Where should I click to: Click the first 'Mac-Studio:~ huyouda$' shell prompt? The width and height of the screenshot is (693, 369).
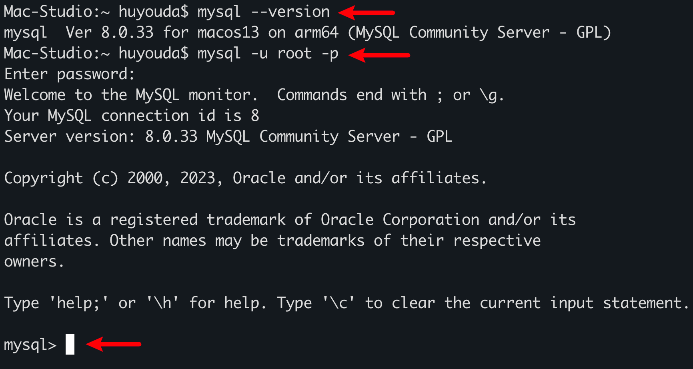click(96, 12)
